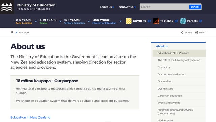This screenshot has height=122, width=216.
Task: Click the Tā mātou kaupapa – Our purpose heading
Action: coord(47,81)
